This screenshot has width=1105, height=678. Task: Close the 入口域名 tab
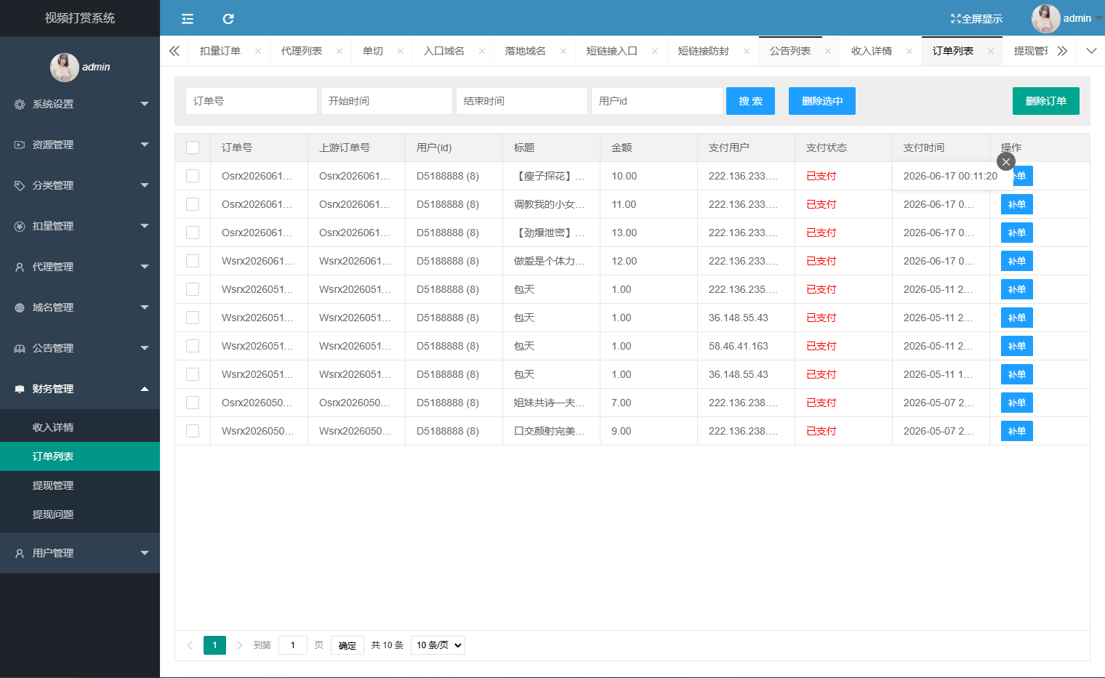point(482,51)
